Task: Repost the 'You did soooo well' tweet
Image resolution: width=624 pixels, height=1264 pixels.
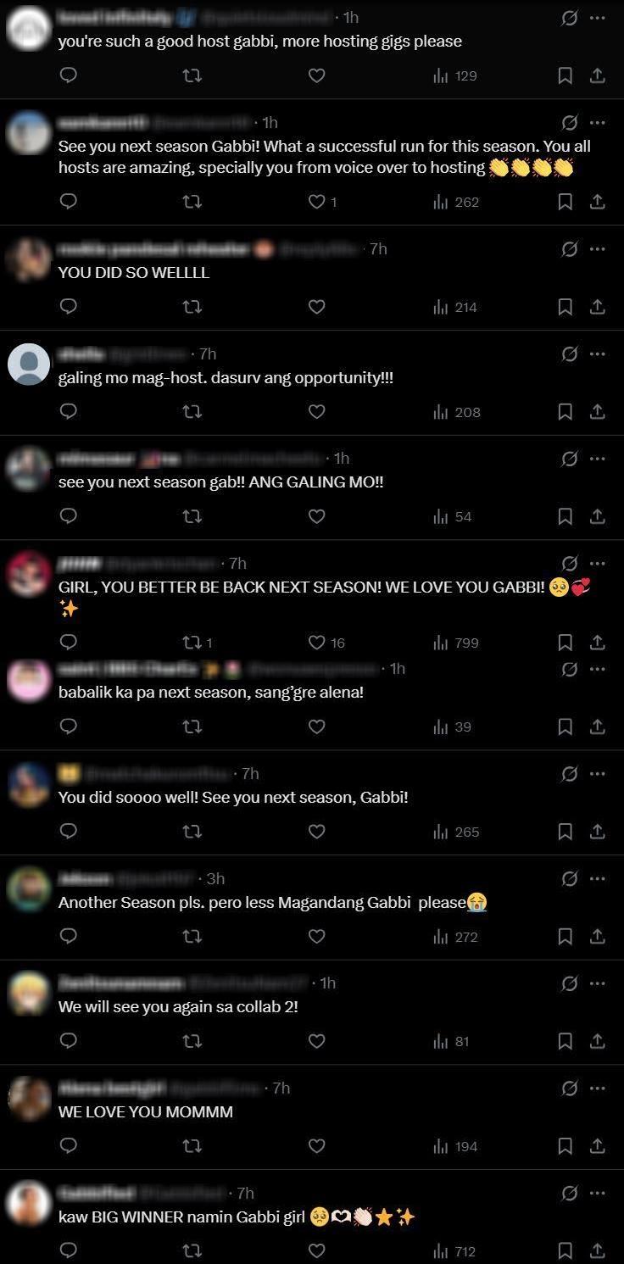Action: 192,832
